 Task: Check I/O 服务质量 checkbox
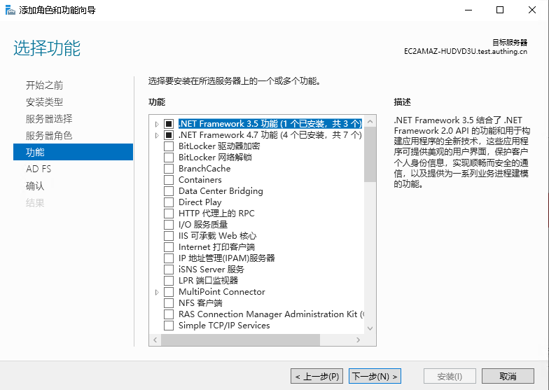(169, 225)
